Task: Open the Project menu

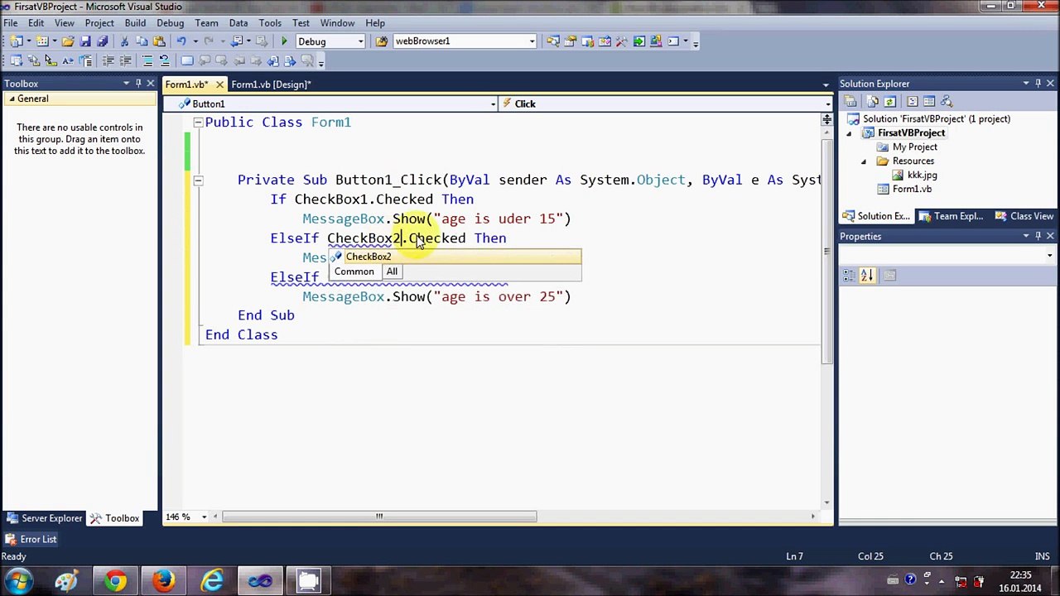Action: click(99, 23)
